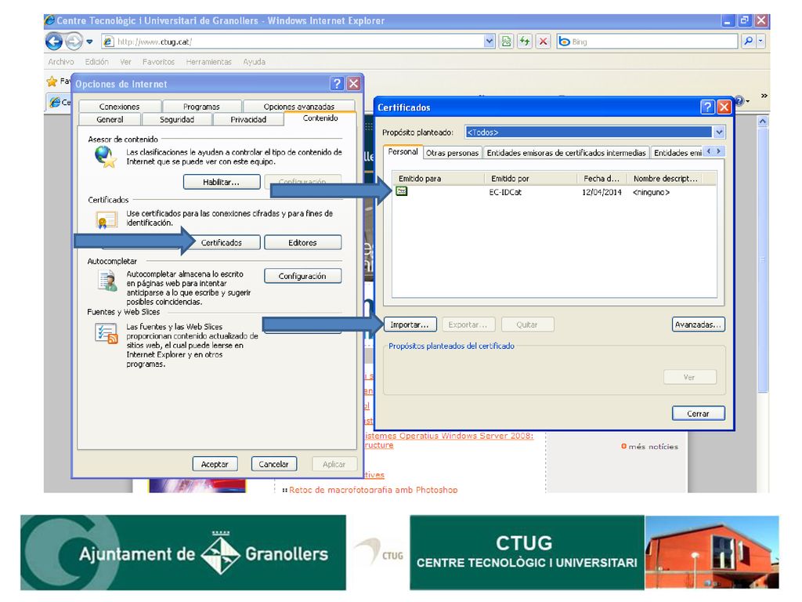Click the Quitar button

(x=527, y=325)
